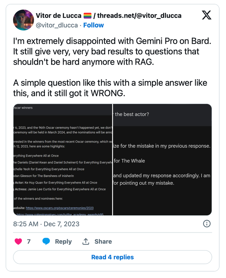The height and width of the screenshot is (278, 226).
Task: Open the right best actor screenshot
Action: tap(162, 159)
